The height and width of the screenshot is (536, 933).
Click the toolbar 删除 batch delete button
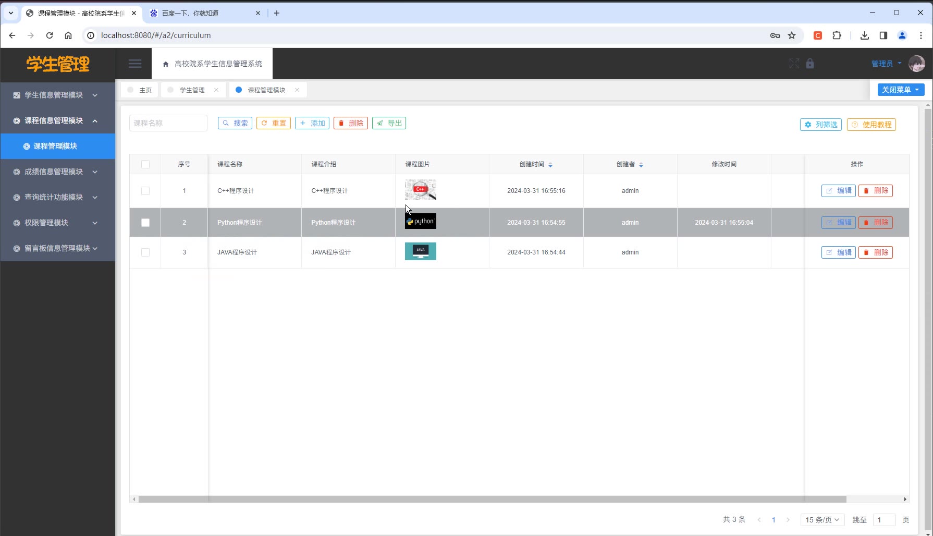351,123
